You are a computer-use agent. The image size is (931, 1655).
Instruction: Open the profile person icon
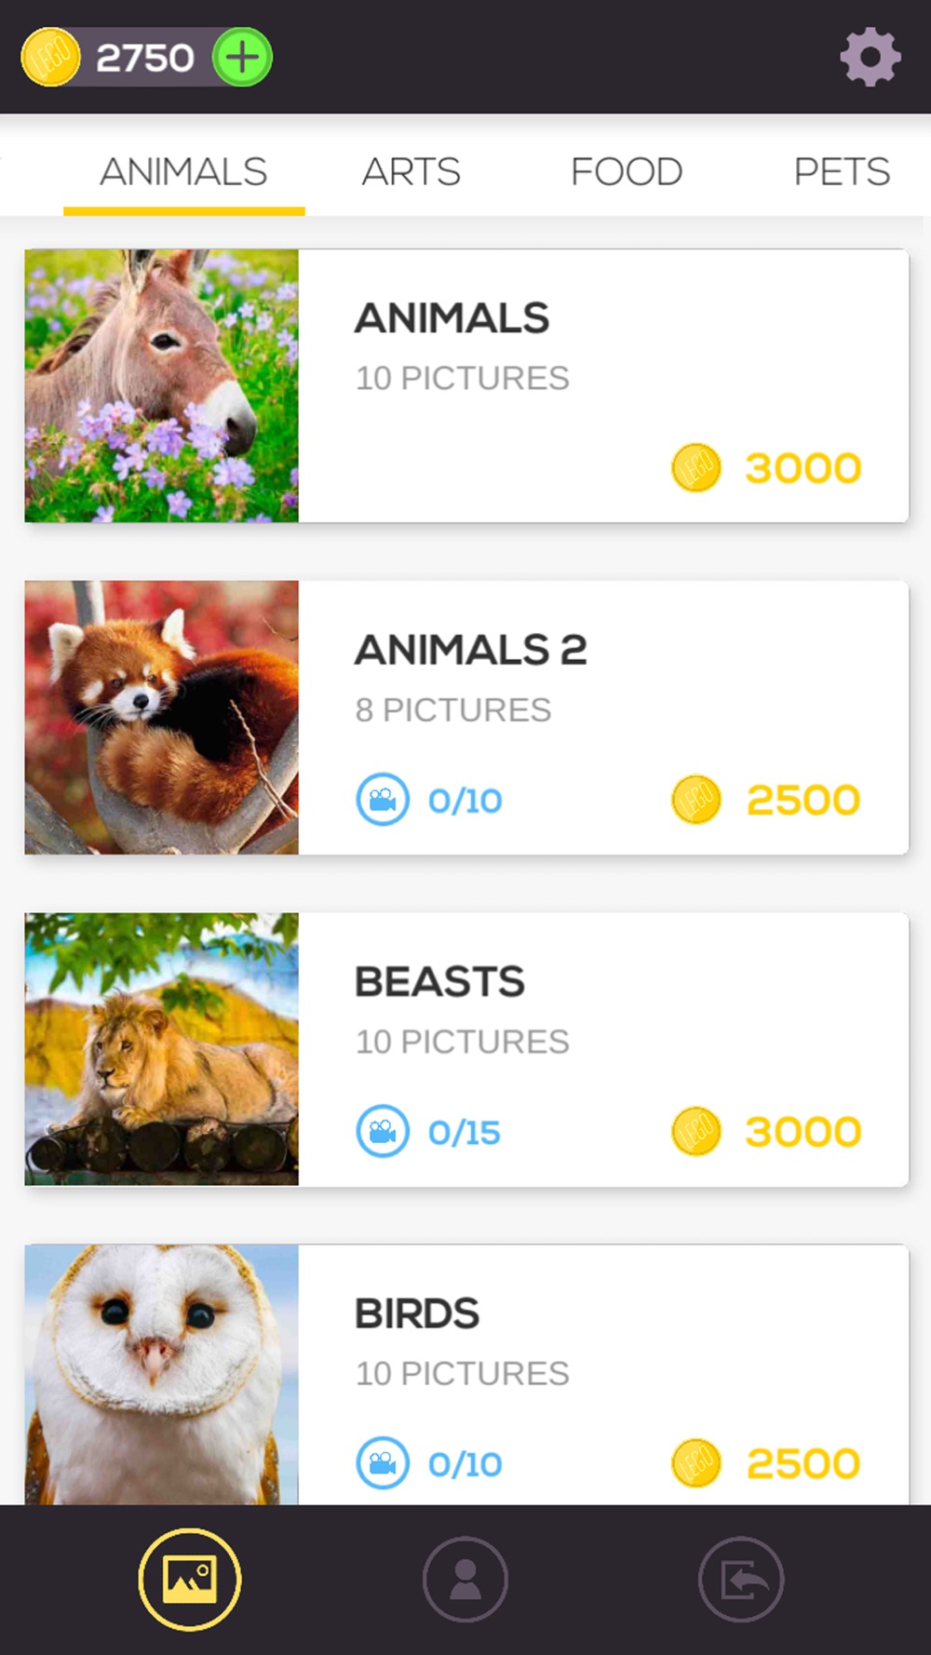pos(465,1580)
